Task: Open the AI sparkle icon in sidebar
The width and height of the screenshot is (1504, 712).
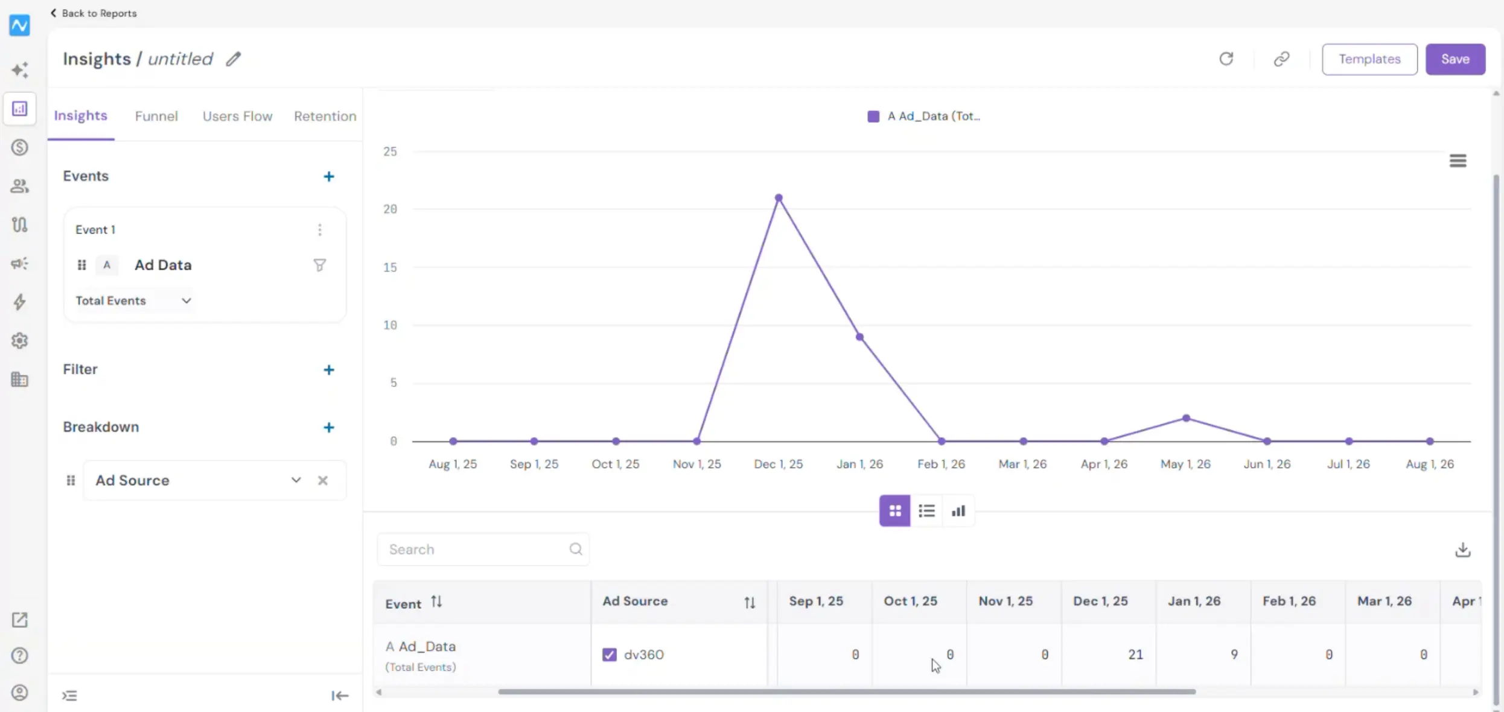Action: [20, 70]
